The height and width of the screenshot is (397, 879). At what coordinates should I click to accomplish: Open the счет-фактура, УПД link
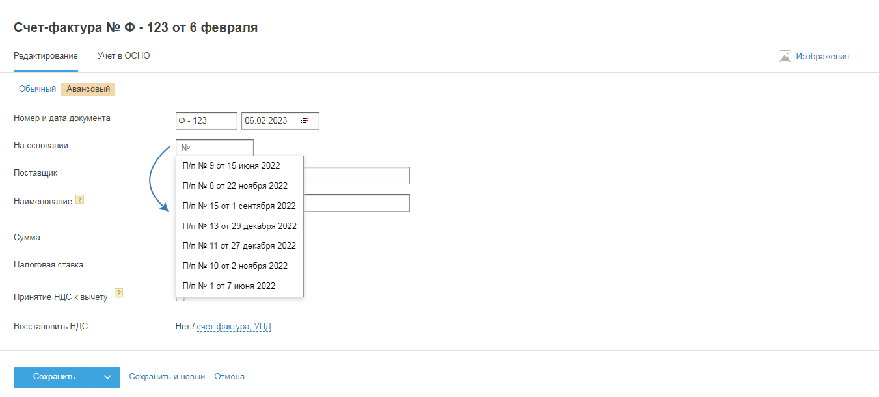pos(234,327)
